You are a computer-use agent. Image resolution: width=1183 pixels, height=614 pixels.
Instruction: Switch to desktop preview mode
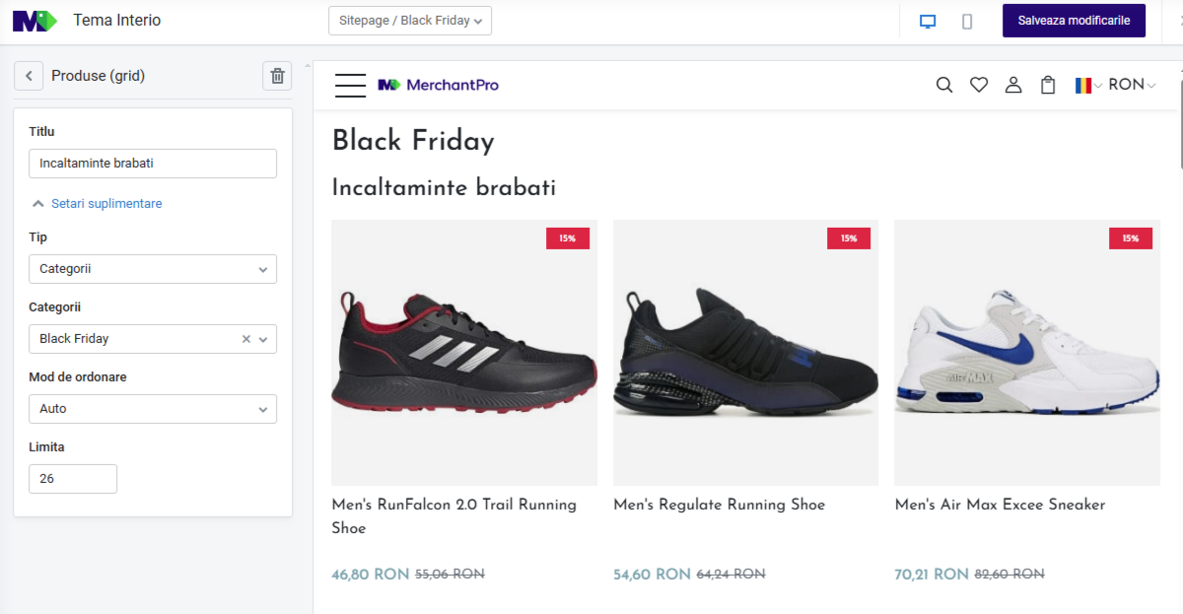[x=928, y=22]
